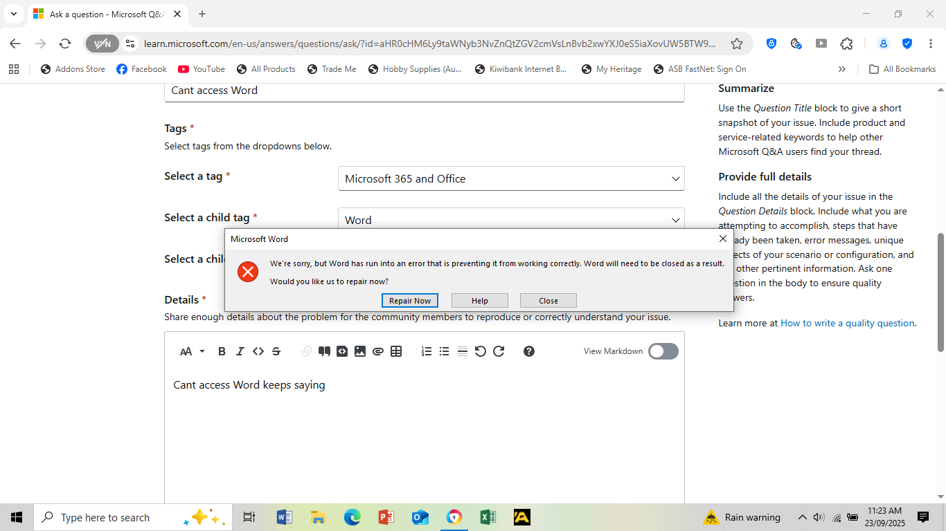Apply strikethrough formatting in the editor

[x=276, y=351]
